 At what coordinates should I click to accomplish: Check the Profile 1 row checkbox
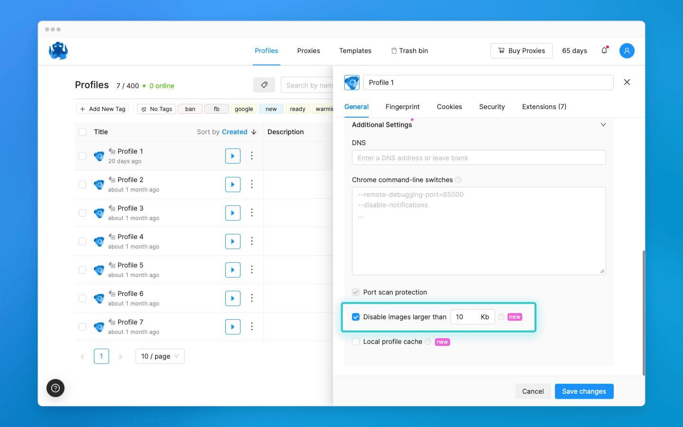(x=83, y=156)
